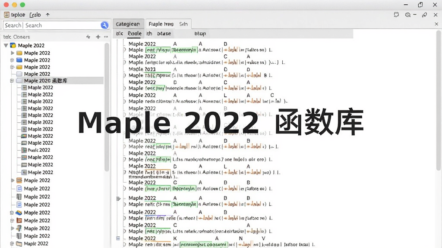Toggle the expander beside Maple 2020 函数库
The height and width of the screenshot is (248, 442).
click(12, 81)
